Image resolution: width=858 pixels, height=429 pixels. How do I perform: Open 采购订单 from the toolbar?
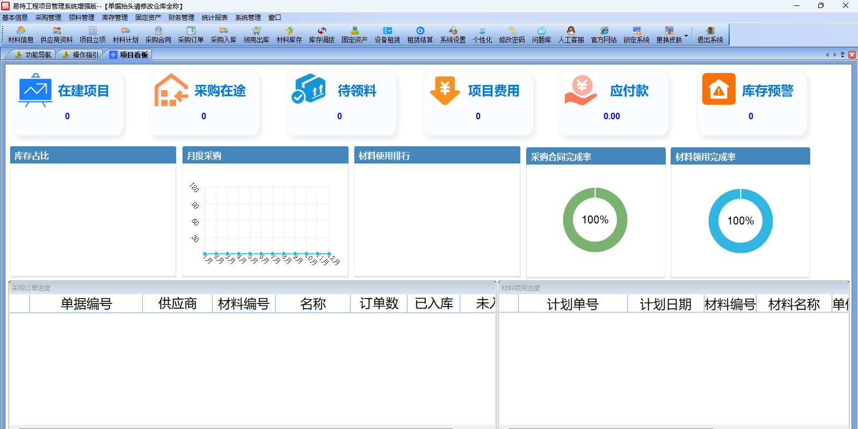(191, 35)
